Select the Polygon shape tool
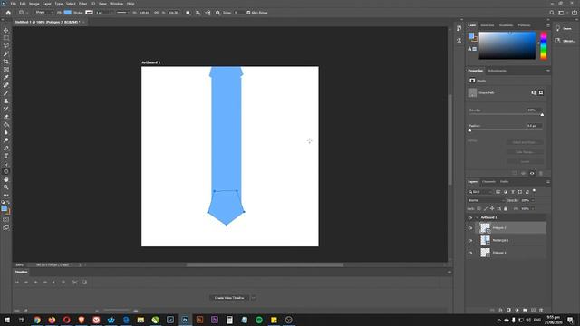Screen dimensions: 580x326 [6, 171]
